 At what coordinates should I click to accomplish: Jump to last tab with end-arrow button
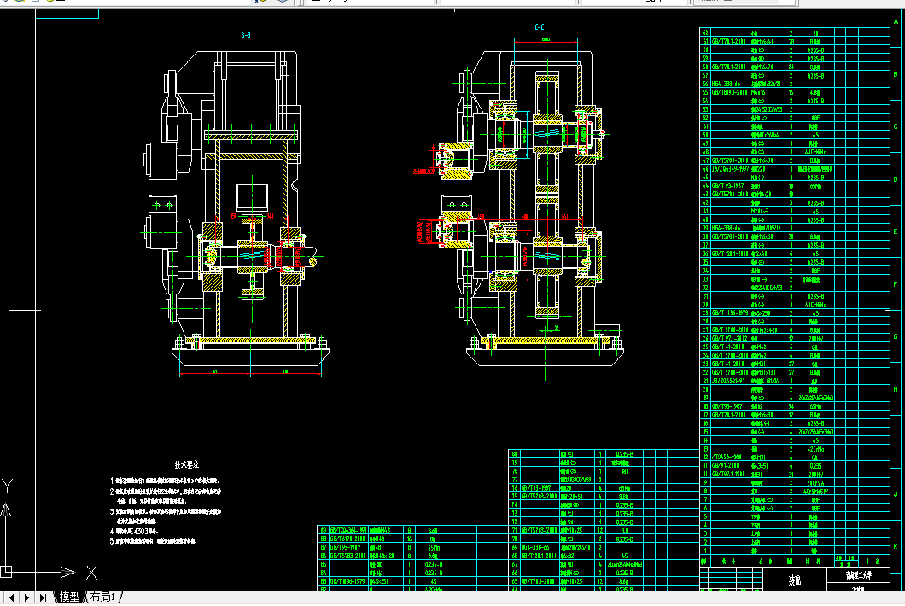point(43,597)
